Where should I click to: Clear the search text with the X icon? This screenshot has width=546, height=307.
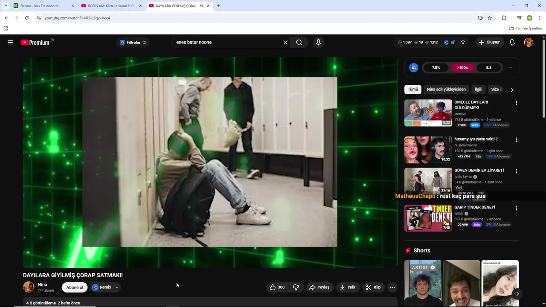[x=285, y=42]
